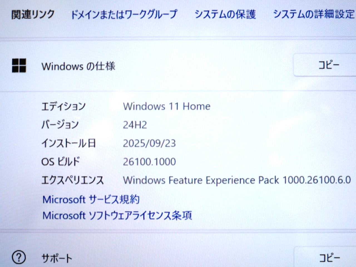
Task: Select the Windows 11 Home edition text
Action: point(167,106)
